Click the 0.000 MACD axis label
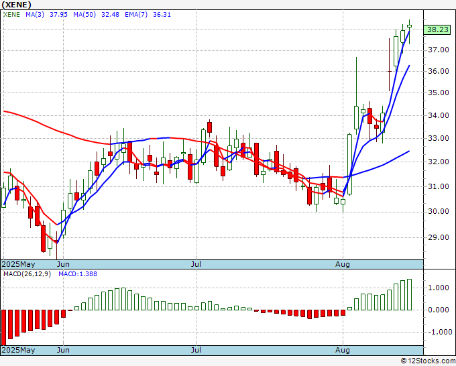Image resolution: width=456 pixels, height=366 pixels. (439, 310)
